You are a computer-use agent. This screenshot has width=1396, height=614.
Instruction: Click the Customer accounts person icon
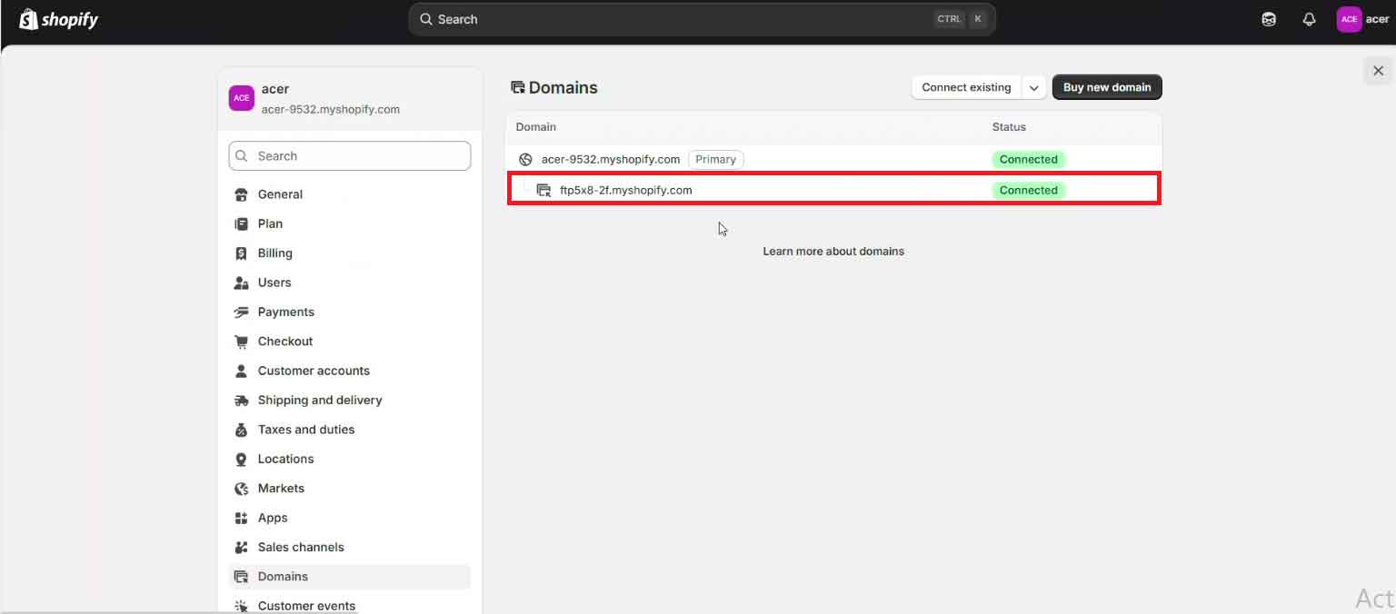click(x=241, y=371)
